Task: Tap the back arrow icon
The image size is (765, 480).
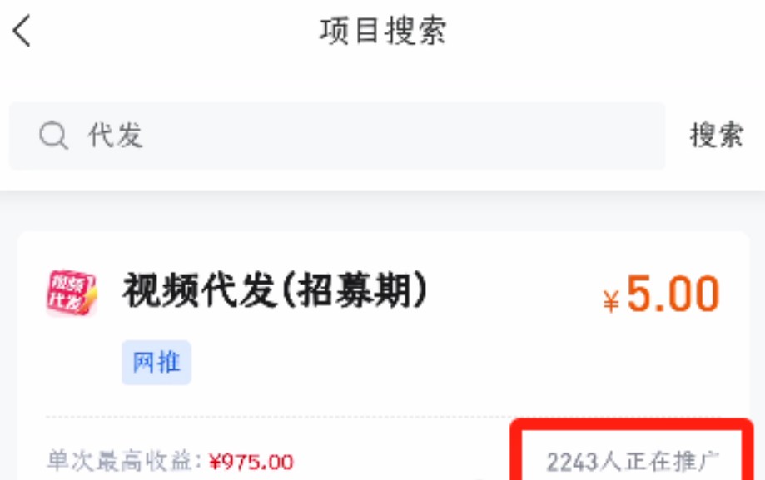Action: [22, 31]
